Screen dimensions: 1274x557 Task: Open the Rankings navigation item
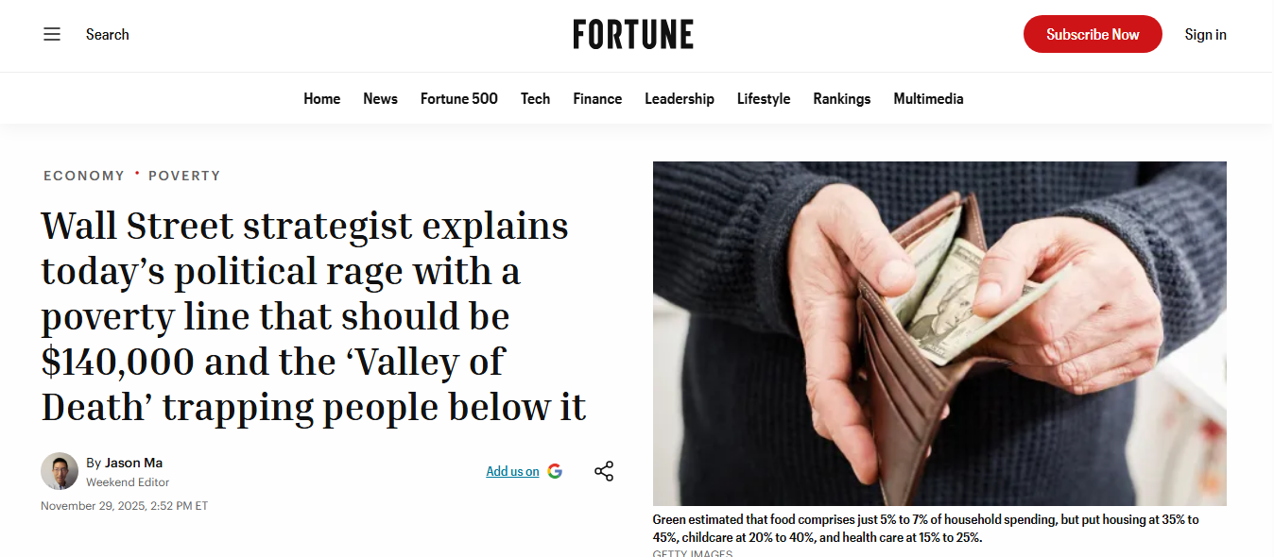coord(841,99)
